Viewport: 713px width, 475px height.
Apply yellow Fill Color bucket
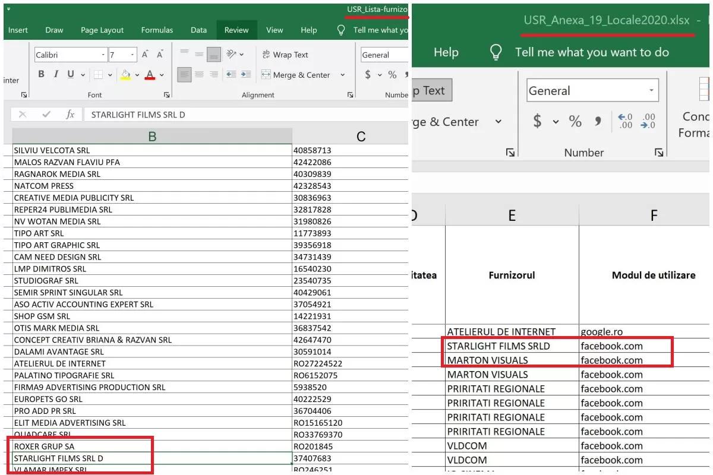pyautogui.click(x=125, y=75)
